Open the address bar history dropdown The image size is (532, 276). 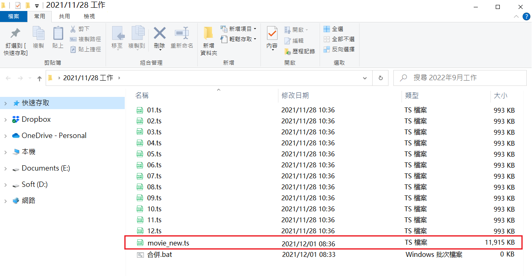364,78
